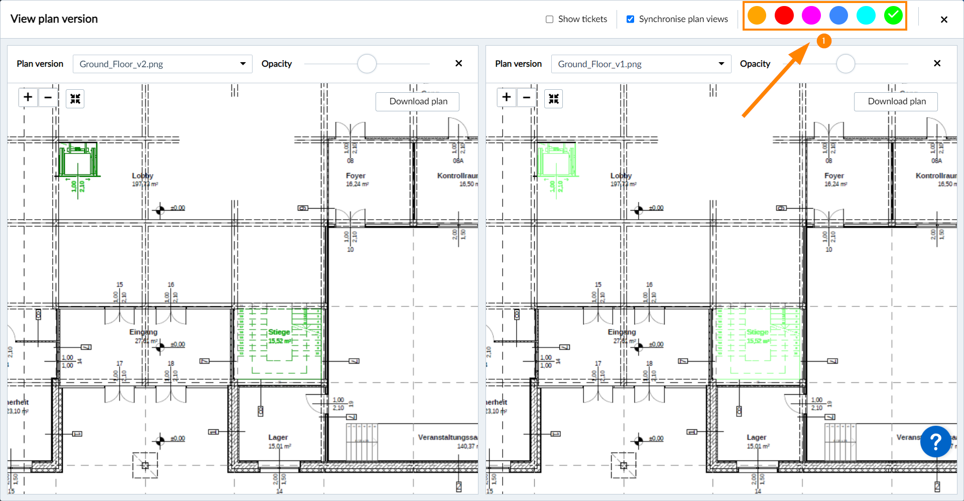Zoom out on the right plan view
Screen dimensions: 964x501
[x=527, y=97]
